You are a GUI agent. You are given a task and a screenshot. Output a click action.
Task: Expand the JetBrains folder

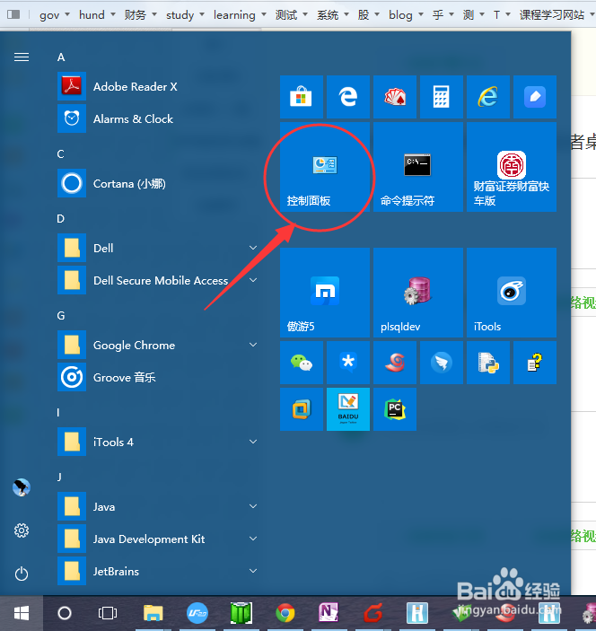tap(159, 571)
